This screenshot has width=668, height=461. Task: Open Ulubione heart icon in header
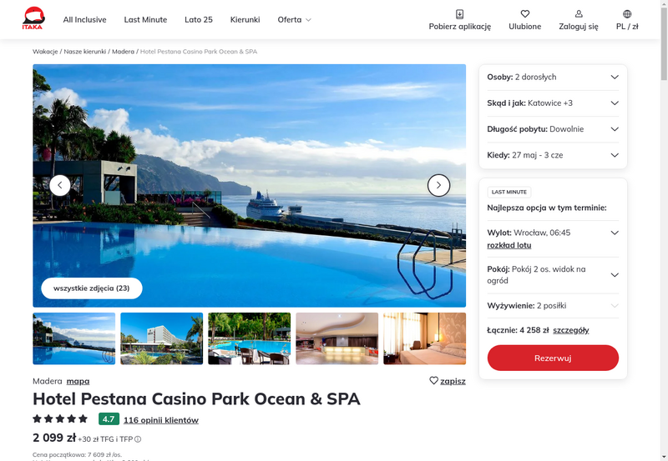coord(525,14)
